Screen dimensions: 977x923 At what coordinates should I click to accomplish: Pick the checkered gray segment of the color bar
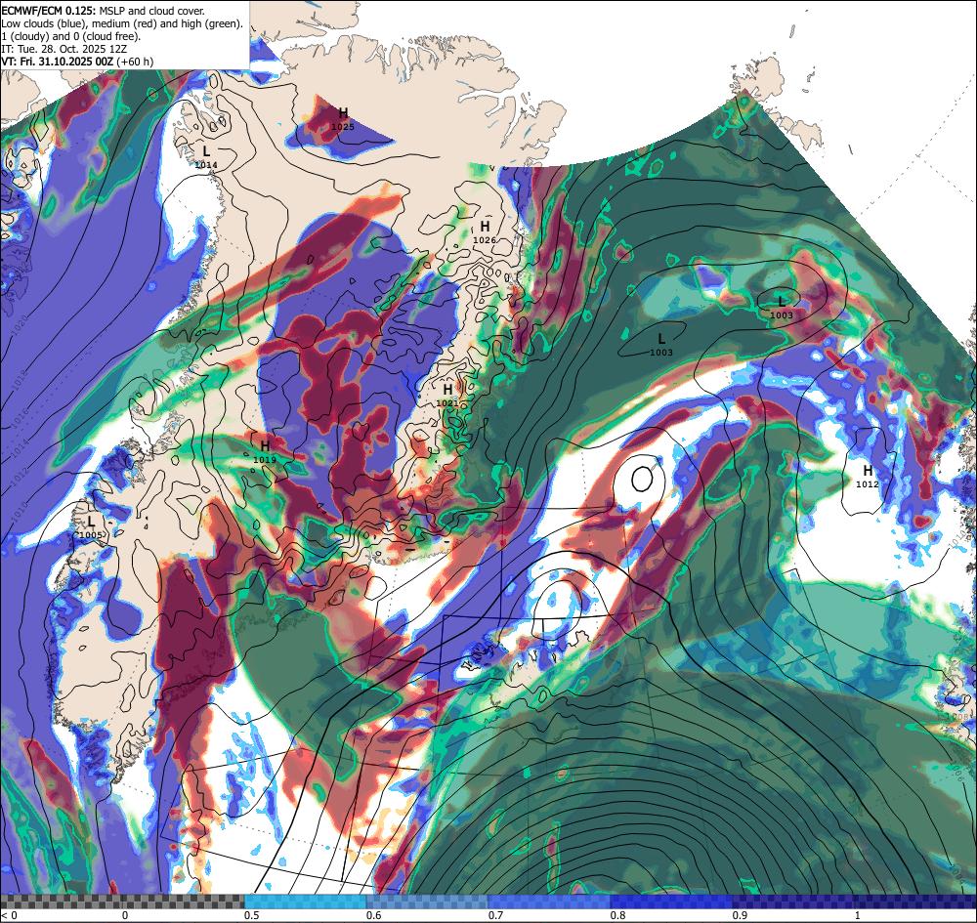122,902
